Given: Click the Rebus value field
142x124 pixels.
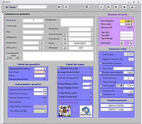Looking at the screenshot, I should (40, 76).
